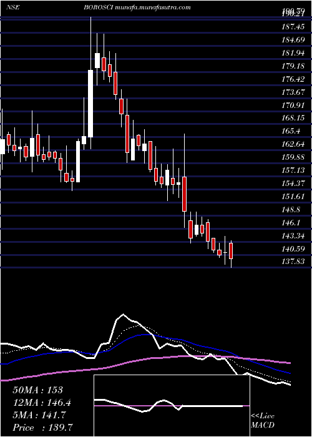Screen dimensions: 312x437
Task: Click the 168.15 price level label
Action: pyautogui.click(x=293, y=118)
